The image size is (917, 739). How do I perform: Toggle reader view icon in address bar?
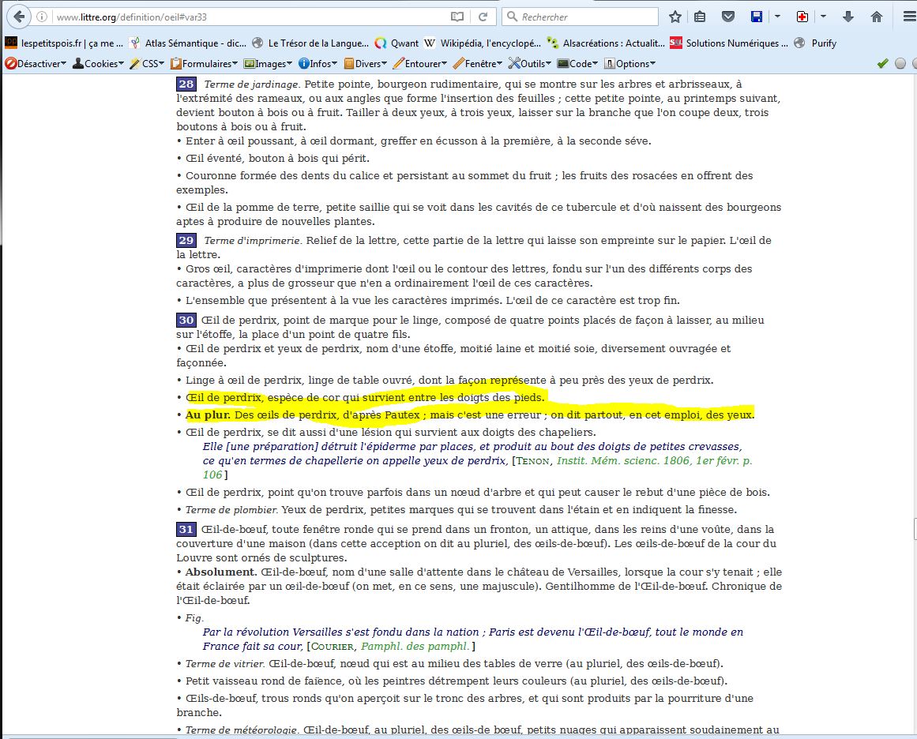[x=457, y=17]
